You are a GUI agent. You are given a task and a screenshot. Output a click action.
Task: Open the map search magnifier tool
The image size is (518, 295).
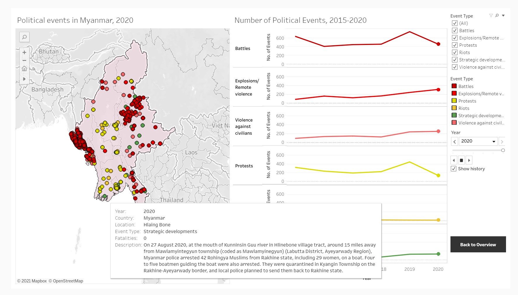[24, 37]
